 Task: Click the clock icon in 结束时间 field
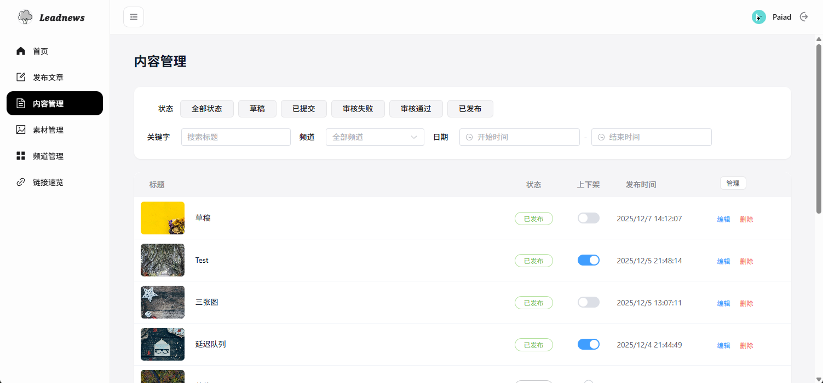(601, 137)
